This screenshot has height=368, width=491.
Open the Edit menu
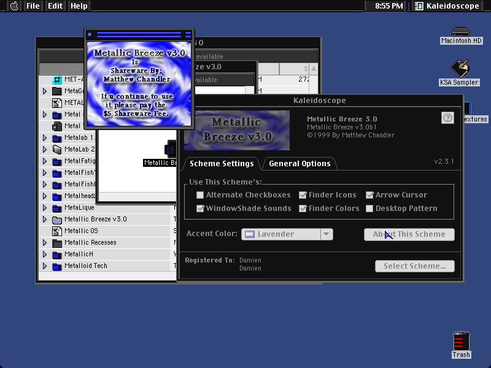click(55, 6)
